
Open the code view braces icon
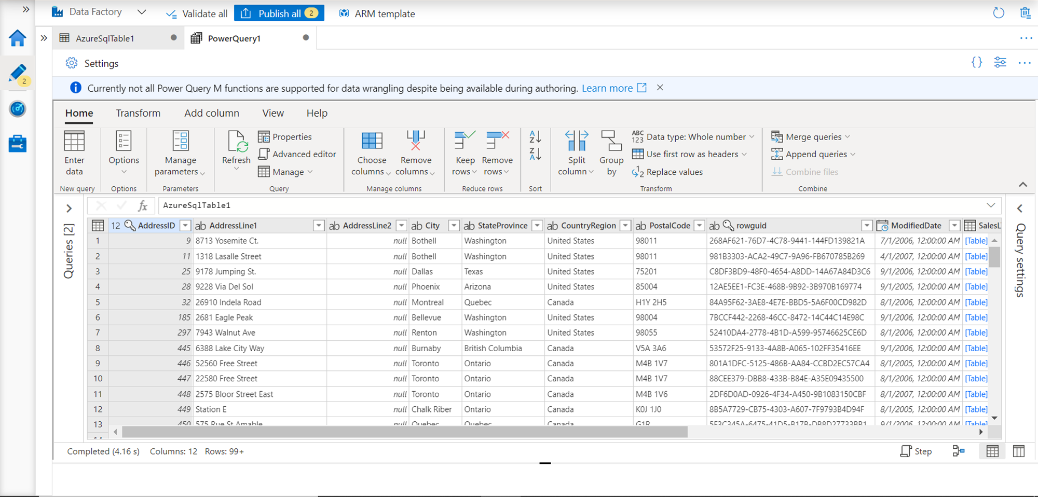(x=976, y=63)
